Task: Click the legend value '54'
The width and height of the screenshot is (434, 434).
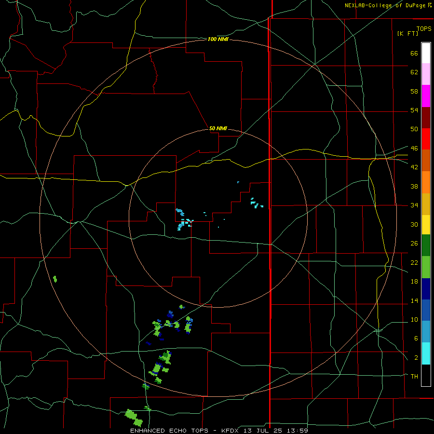Action: (x=414, y=110)
